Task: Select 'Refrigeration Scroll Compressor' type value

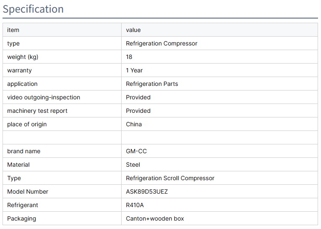Action: click(x=170, y=178)
